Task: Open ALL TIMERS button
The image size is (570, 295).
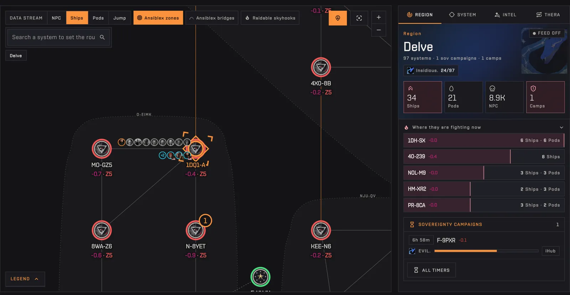Action: tap(431, 270)
